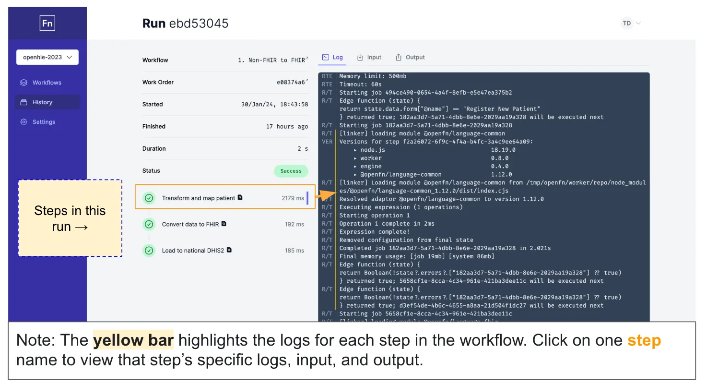The height and width of the screenshot is (385, 706).
Task: Open work order link e08374a6
Action: tap(293, 82)
